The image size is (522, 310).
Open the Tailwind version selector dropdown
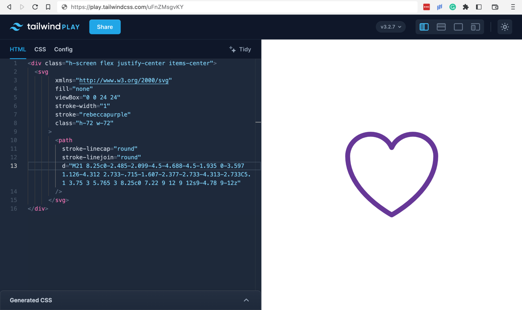[390, 27]
